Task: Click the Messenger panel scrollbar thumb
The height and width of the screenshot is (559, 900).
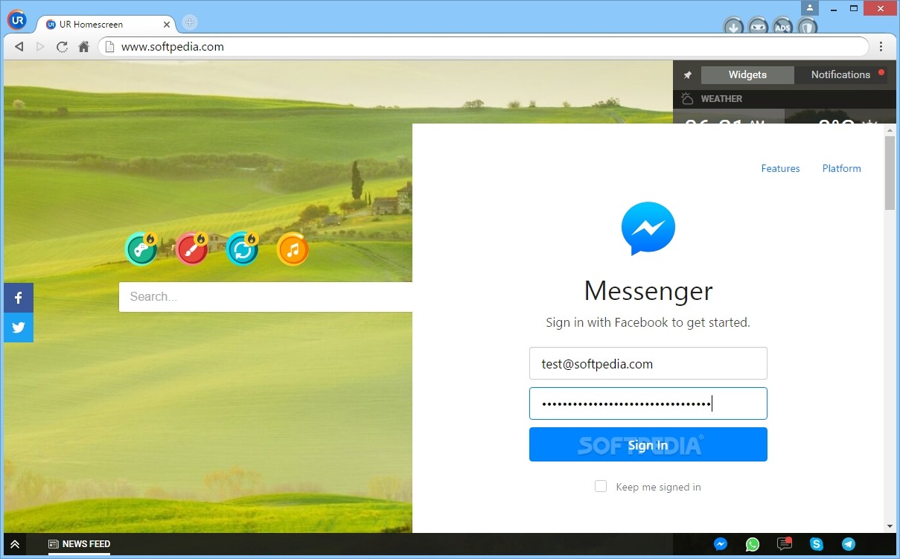Action: [890, 173]
